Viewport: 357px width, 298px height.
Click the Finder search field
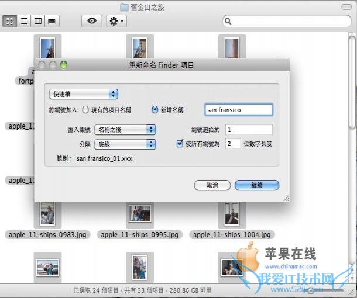287,21
